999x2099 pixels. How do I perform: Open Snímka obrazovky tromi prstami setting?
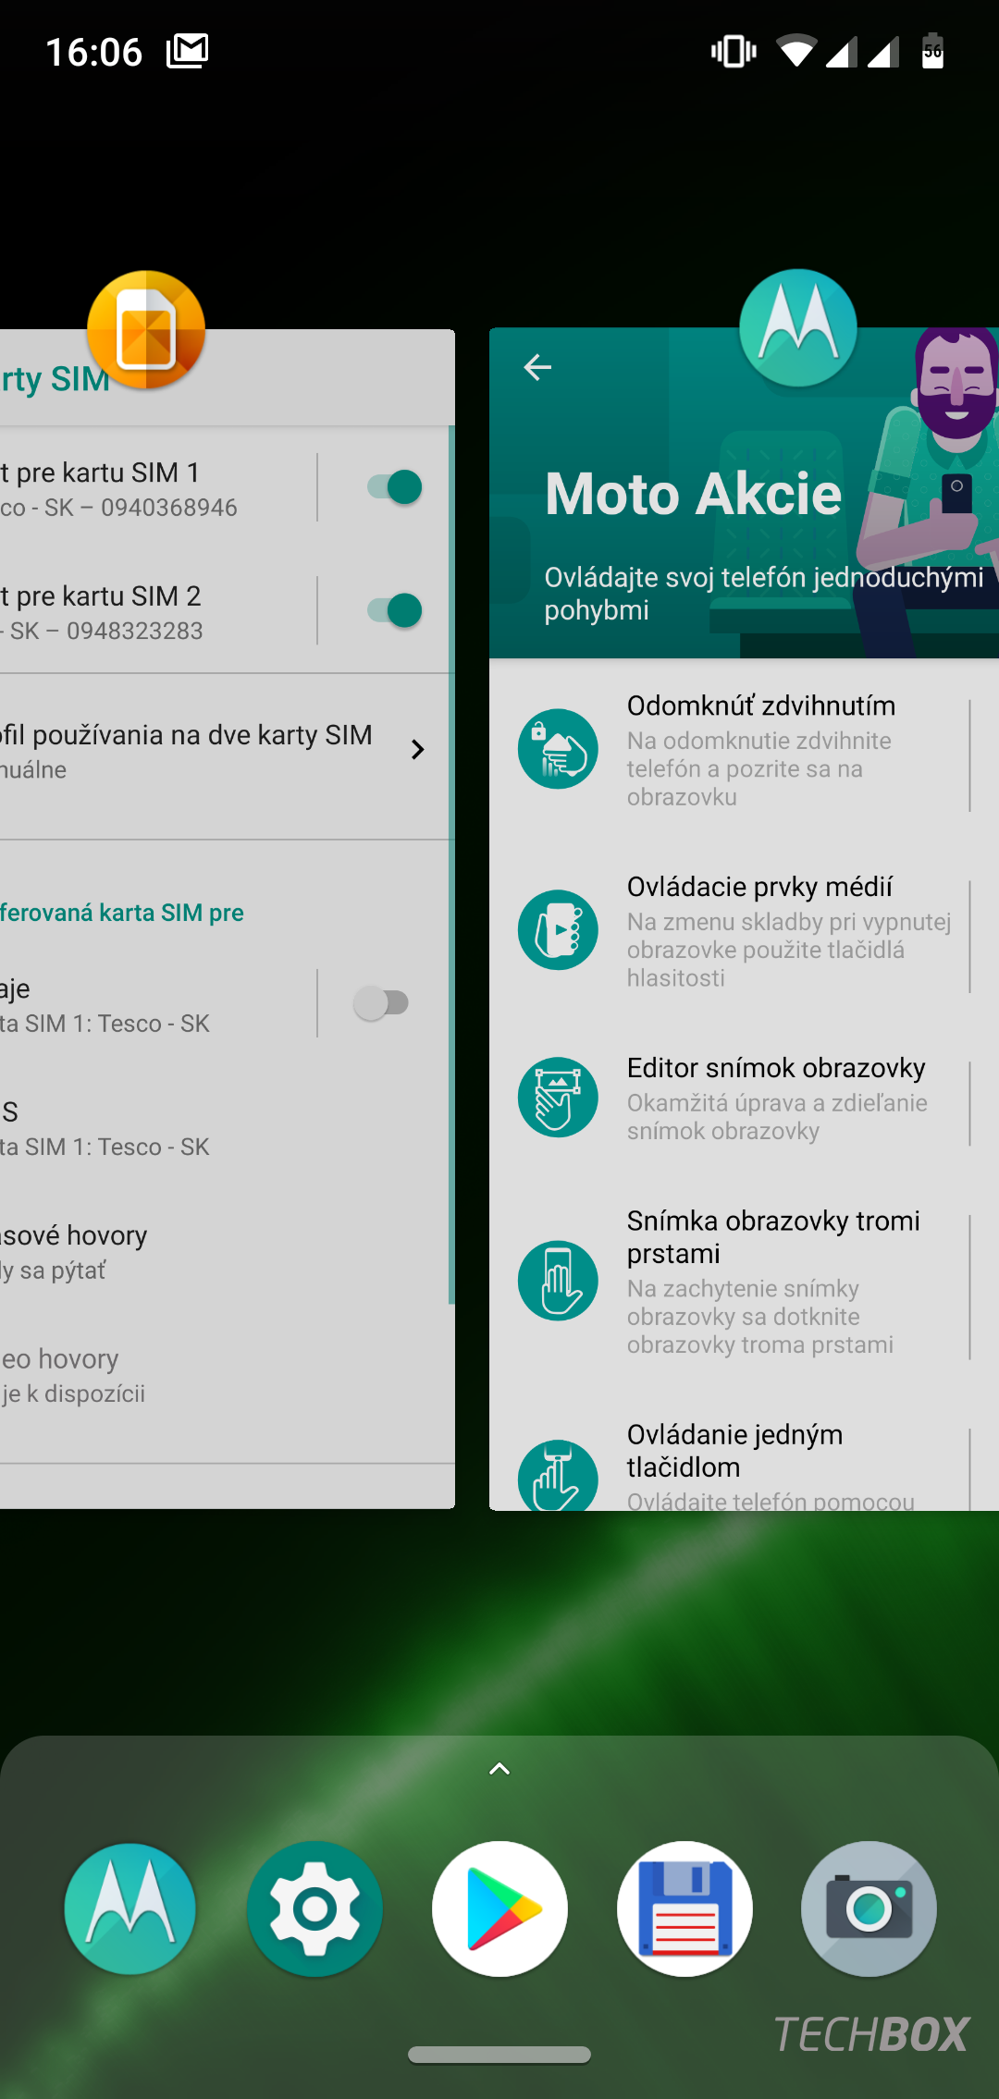coord(744,1282)
